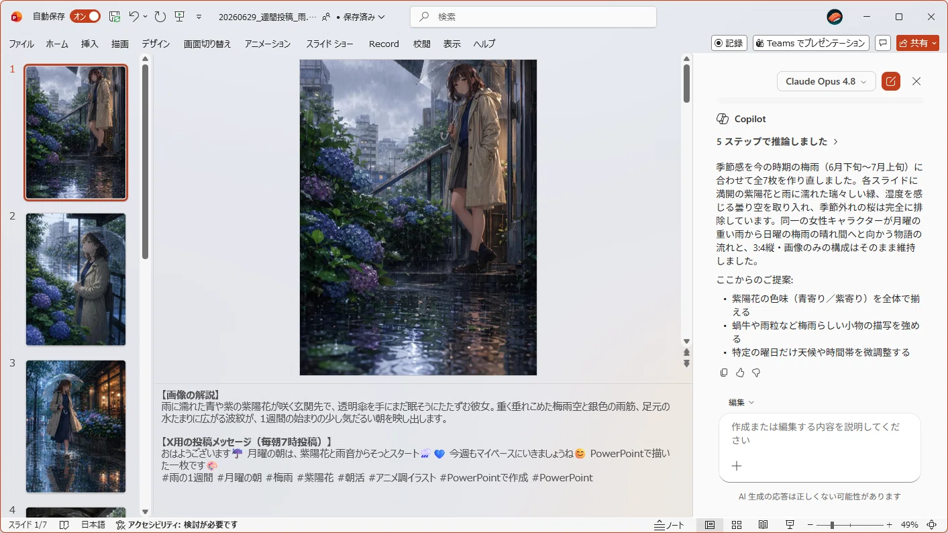Switch to Reading view icon
Image resolution: width=948 pixels, height=533 pixels.
point(763,525)
